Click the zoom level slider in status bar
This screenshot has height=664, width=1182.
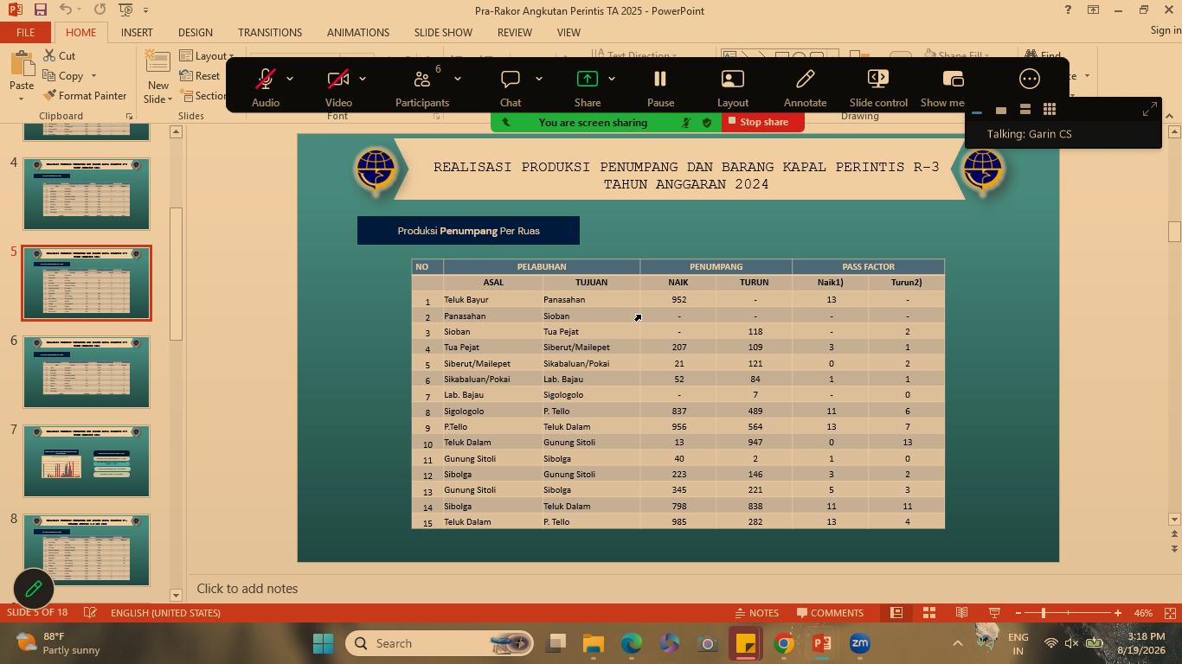point(1068,613)
